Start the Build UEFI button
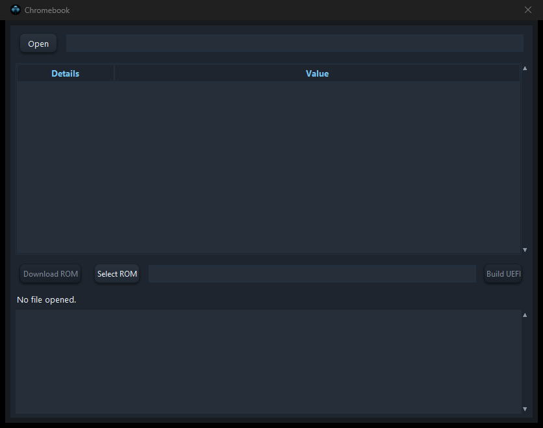 (x=503, y=274)
